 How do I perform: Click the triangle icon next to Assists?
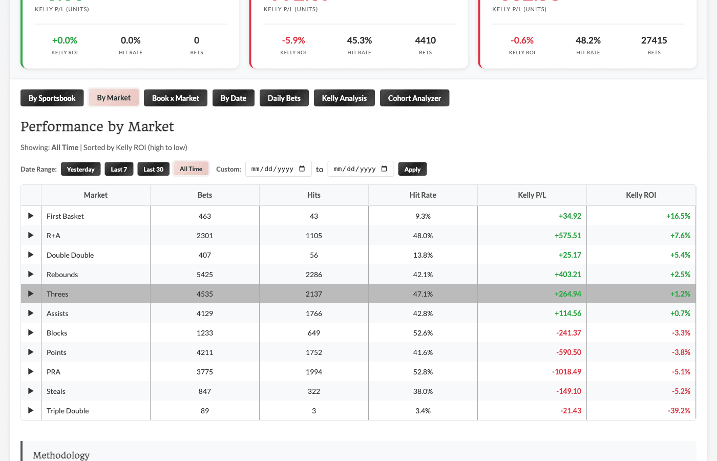pos(30,313)
